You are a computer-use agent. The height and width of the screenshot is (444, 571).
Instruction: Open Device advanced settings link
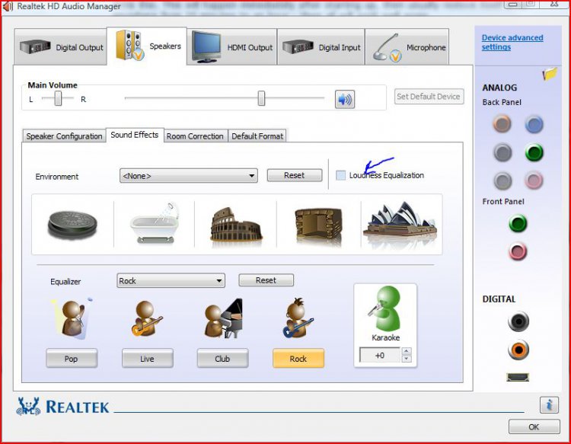[512, 42]
